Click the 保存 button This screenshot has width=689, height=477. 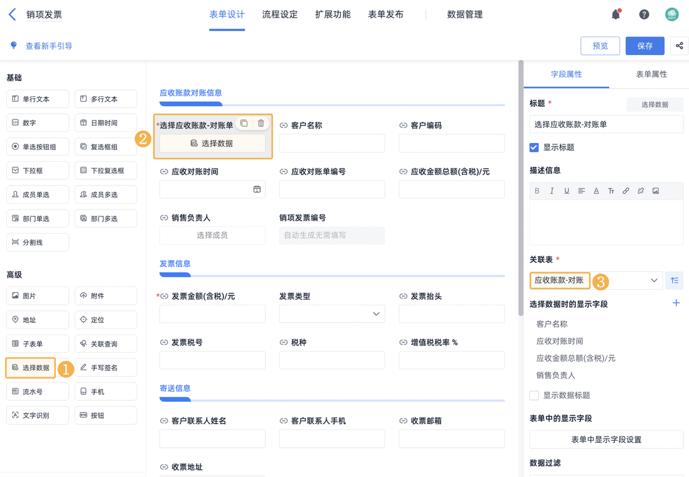coord(644,46)
